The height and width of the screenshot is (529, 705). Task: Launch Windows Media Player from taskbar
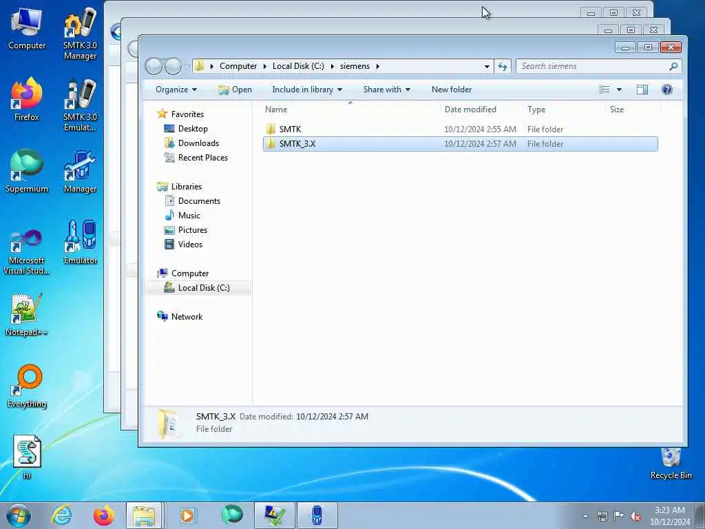click(x=187, y=515)
